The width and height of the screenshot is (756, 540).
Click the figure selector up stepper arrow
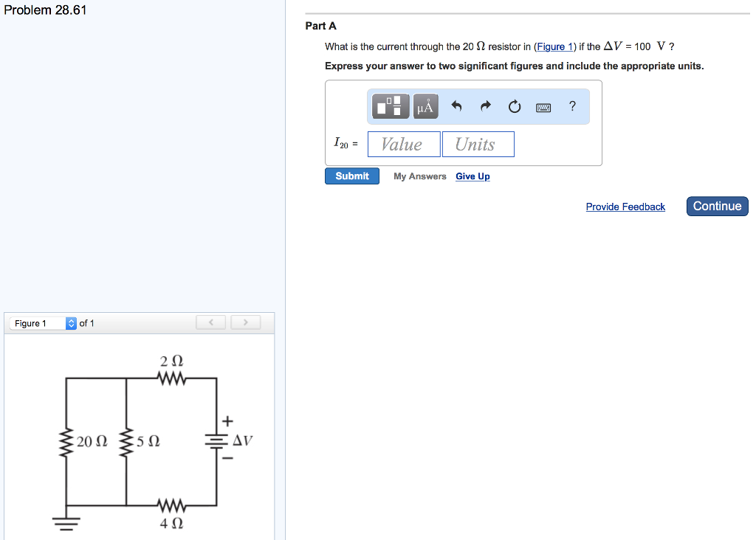[x=70, y=320]
